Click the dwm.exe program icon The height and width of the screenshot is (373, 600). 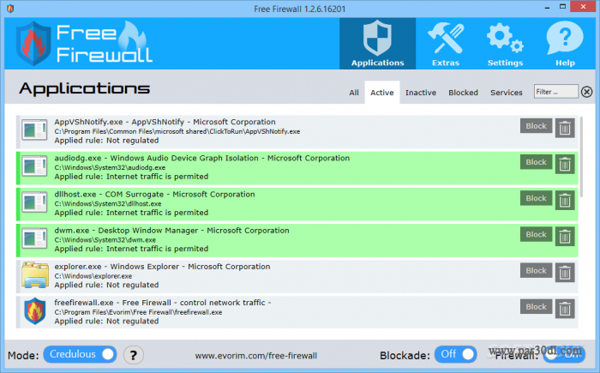click(34, 238)
